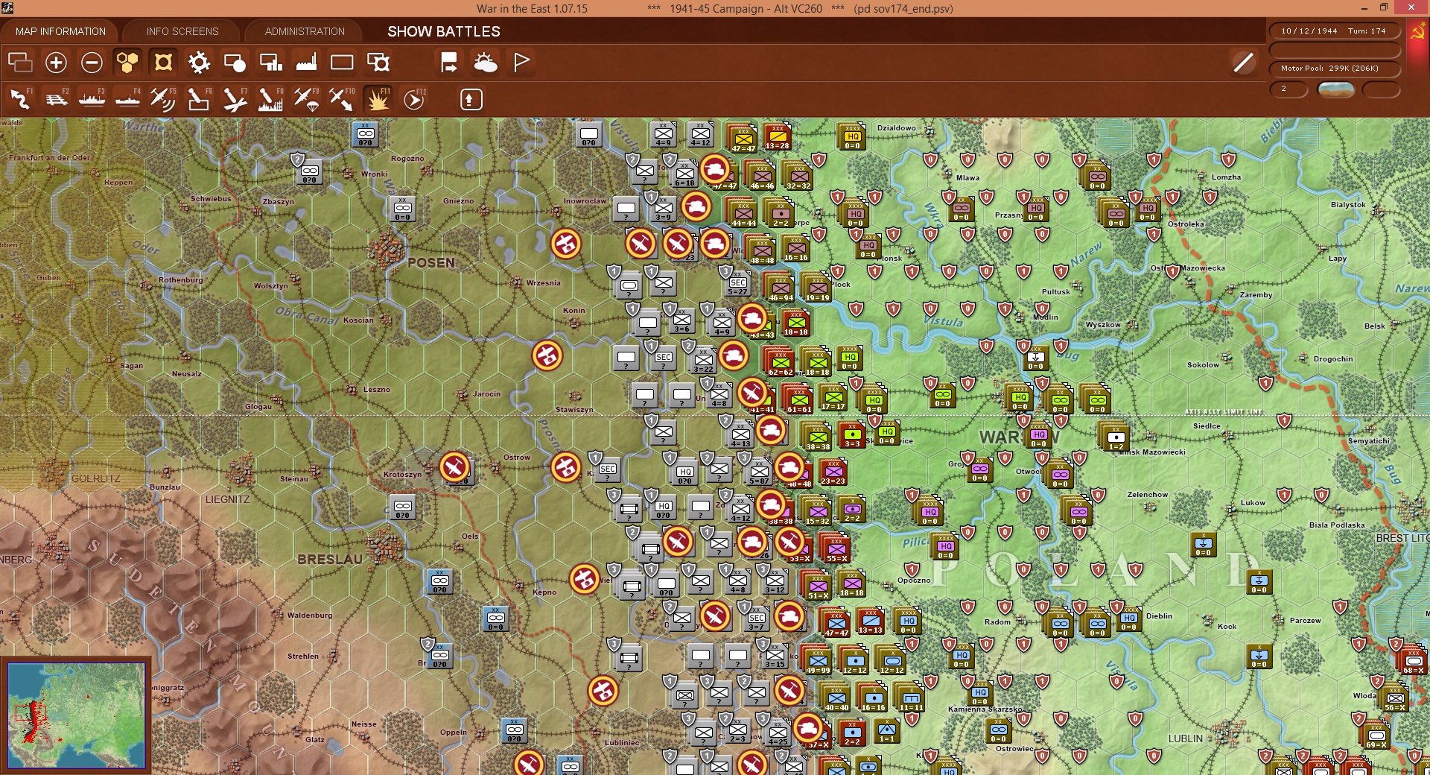1430x775 pixels.
Task: Click the overlapping rectangles icon in toolbar
Action: pyautogui.click(x=20, y=63)
